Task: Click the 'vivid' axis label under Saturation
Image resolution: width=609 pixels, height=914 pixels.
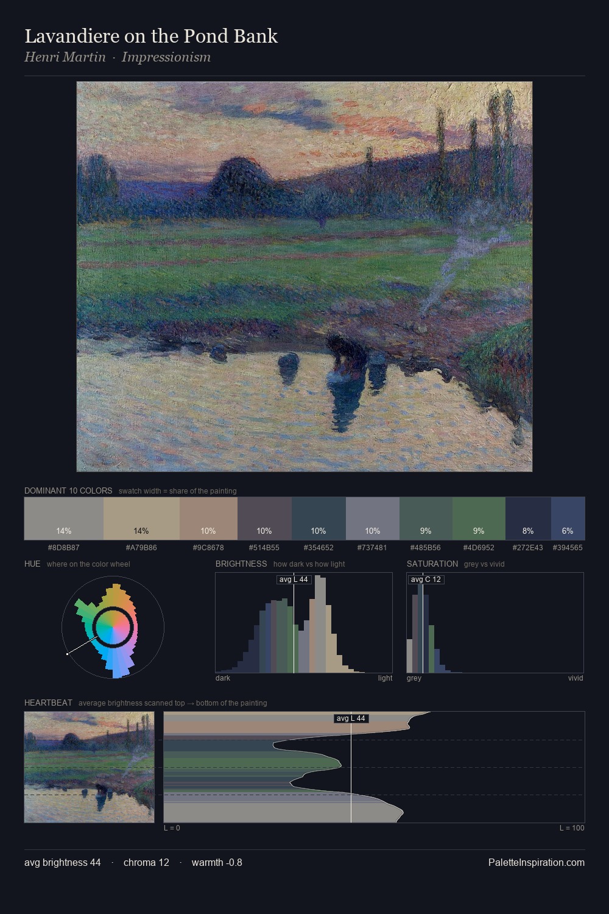Action: click(576, 678)
